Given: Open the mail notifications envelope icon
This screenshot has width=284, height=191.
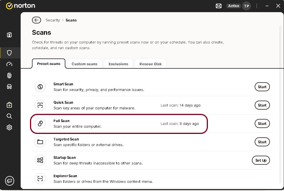Looking at the screenshot, I should pyautogui.click(x=219, y=6).
